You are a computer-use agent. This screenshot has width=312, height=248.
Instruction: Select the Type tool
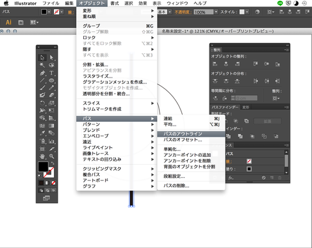[x=51, y=73]
